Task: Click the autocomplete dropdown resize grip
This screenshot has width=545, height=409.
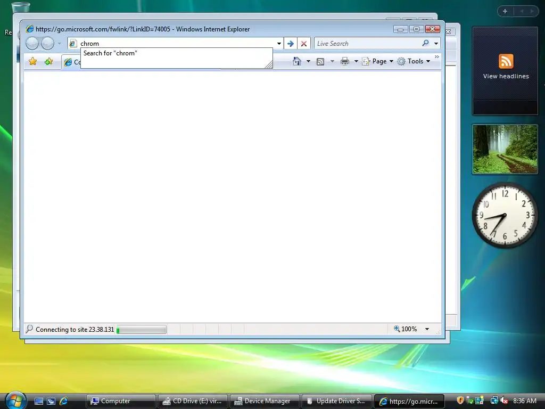Action: click(x=268, y=64)
